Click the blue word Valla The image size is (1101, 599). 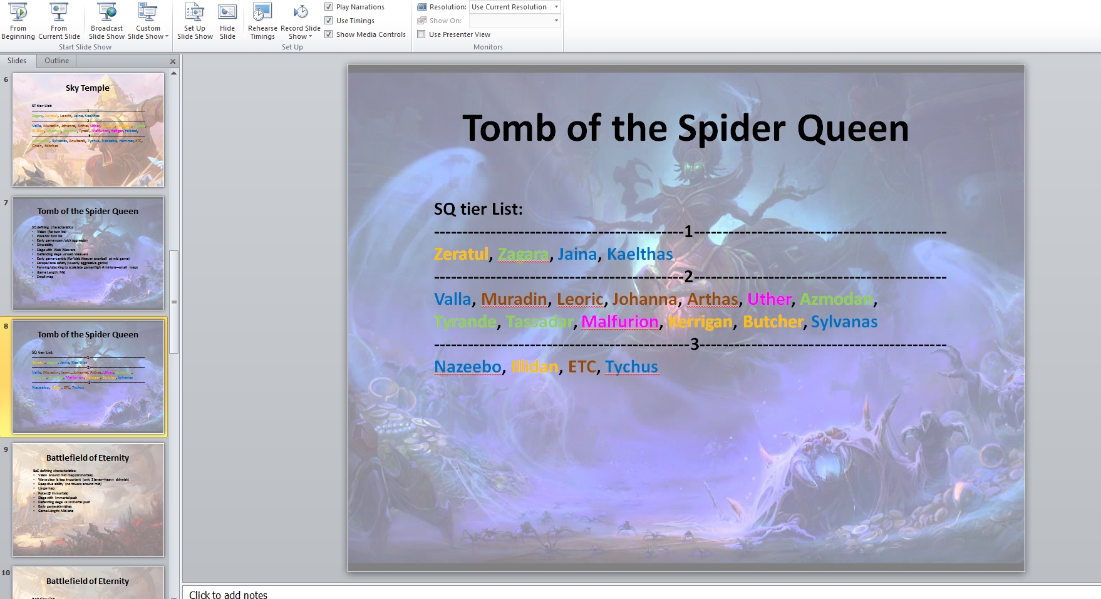(452, 299)
